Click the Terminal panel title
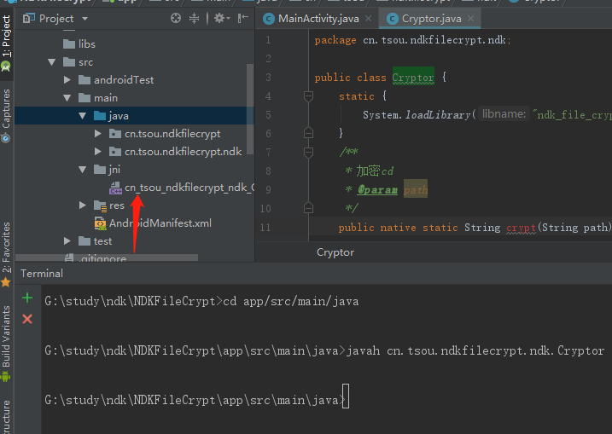 point(42,274)
